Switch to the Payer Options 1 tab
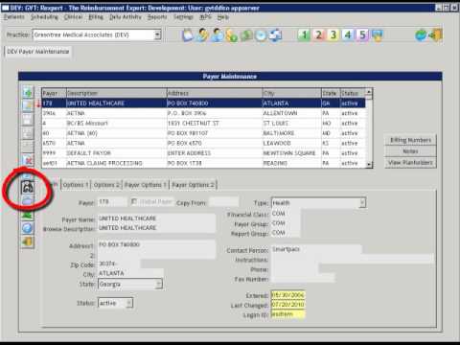The height and width of the screenshot is (345, 460). [x=146, y=185]
